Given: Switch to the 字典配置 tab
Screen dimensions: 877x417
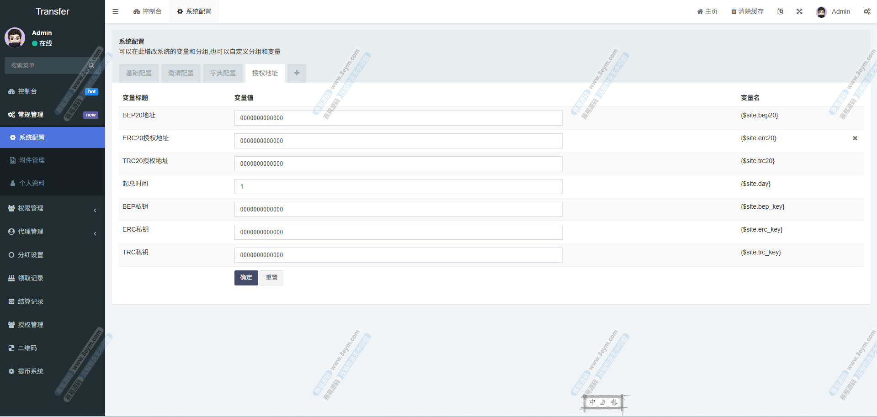Looking at the screenshot, I should (x=223, y=73).
